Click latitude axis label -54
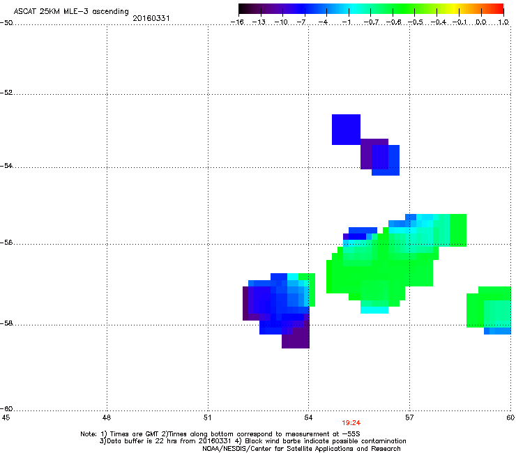Viewport: 516px width, 453px height. [6, 165]
